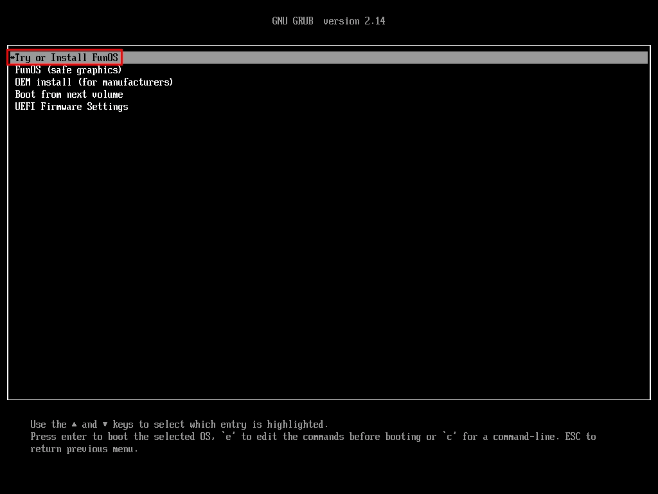
Task: Choose 'FunOS (safe graphics)' boot entry
Action: click(68, 69)
